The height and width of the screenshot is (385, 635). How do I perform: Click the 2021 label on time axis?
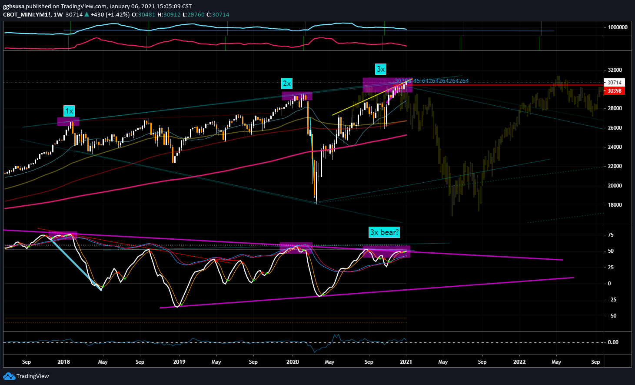click(406, 362)
